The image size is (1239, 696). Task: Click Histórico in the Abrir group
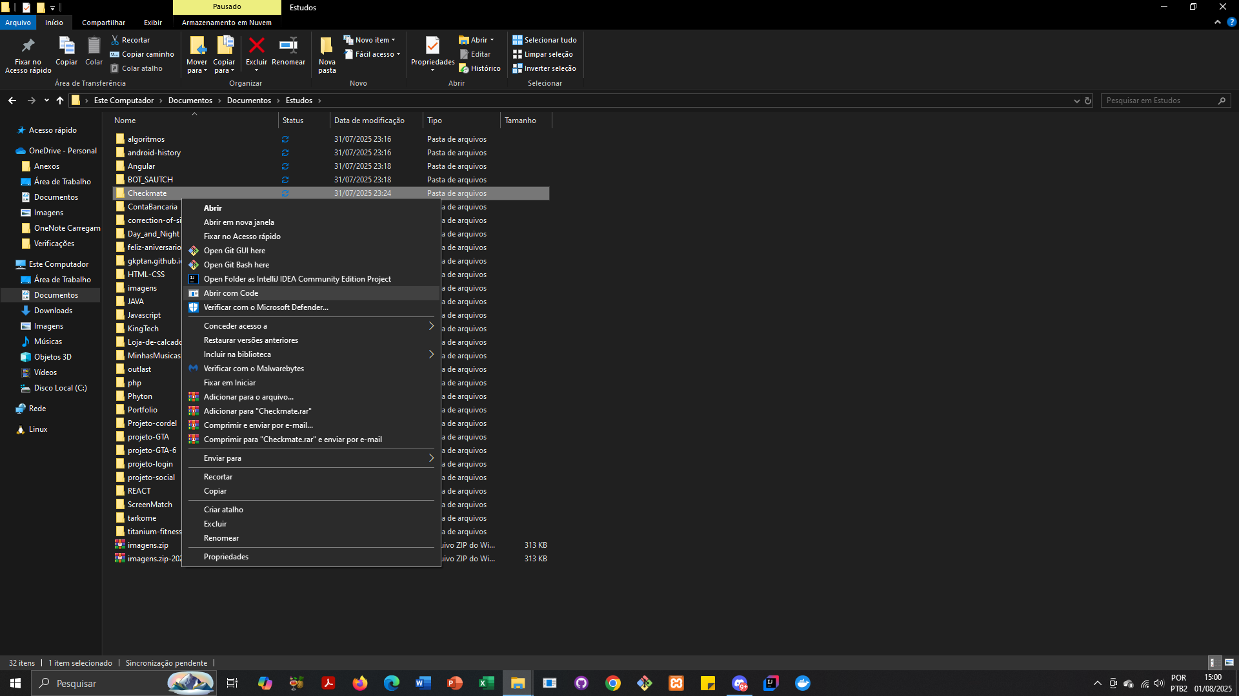pyautogui.click(x=479, y=68)
